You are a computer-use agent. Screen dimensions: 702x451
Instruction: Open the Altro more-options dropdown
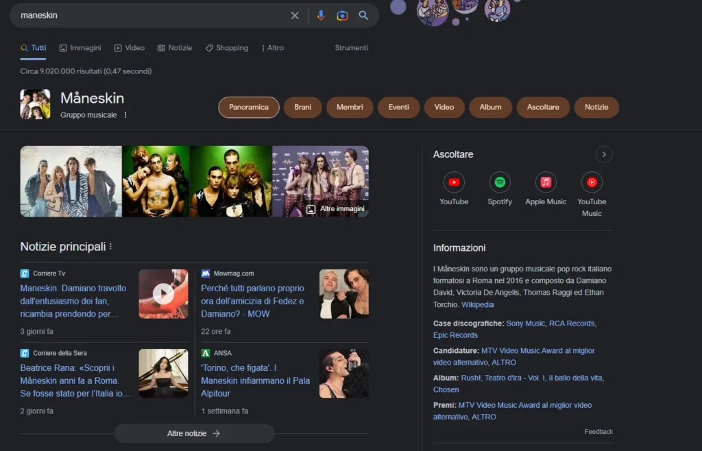[273, 48]
